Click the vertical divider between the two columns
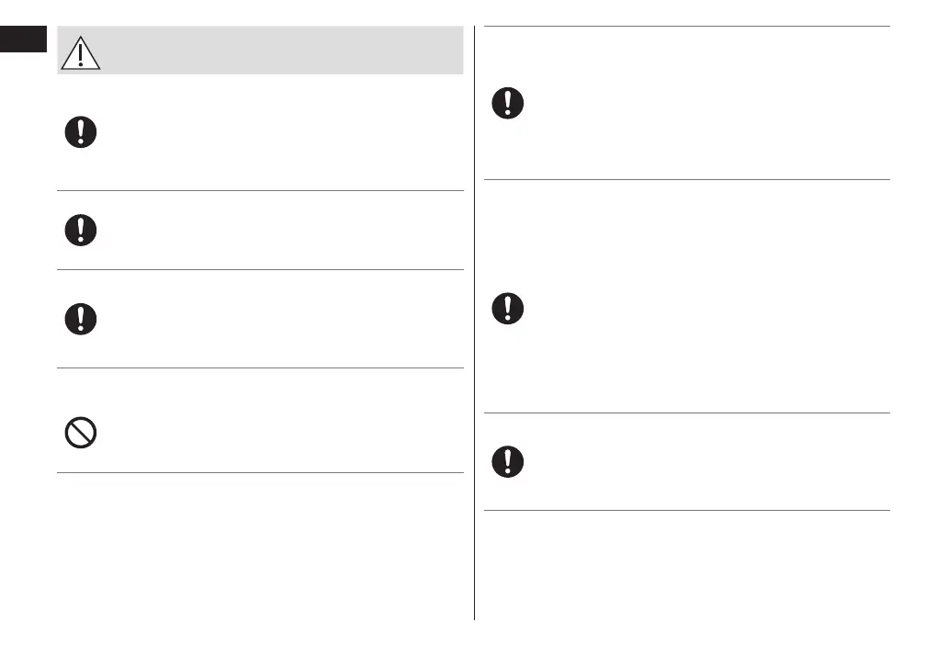The width and height of the screenshot is (948, 667). [475, 322]
